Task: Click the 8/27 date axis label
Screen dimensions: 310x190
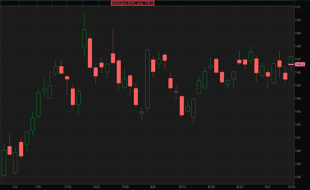Action: pyautogui.click(x=240, y=187)
